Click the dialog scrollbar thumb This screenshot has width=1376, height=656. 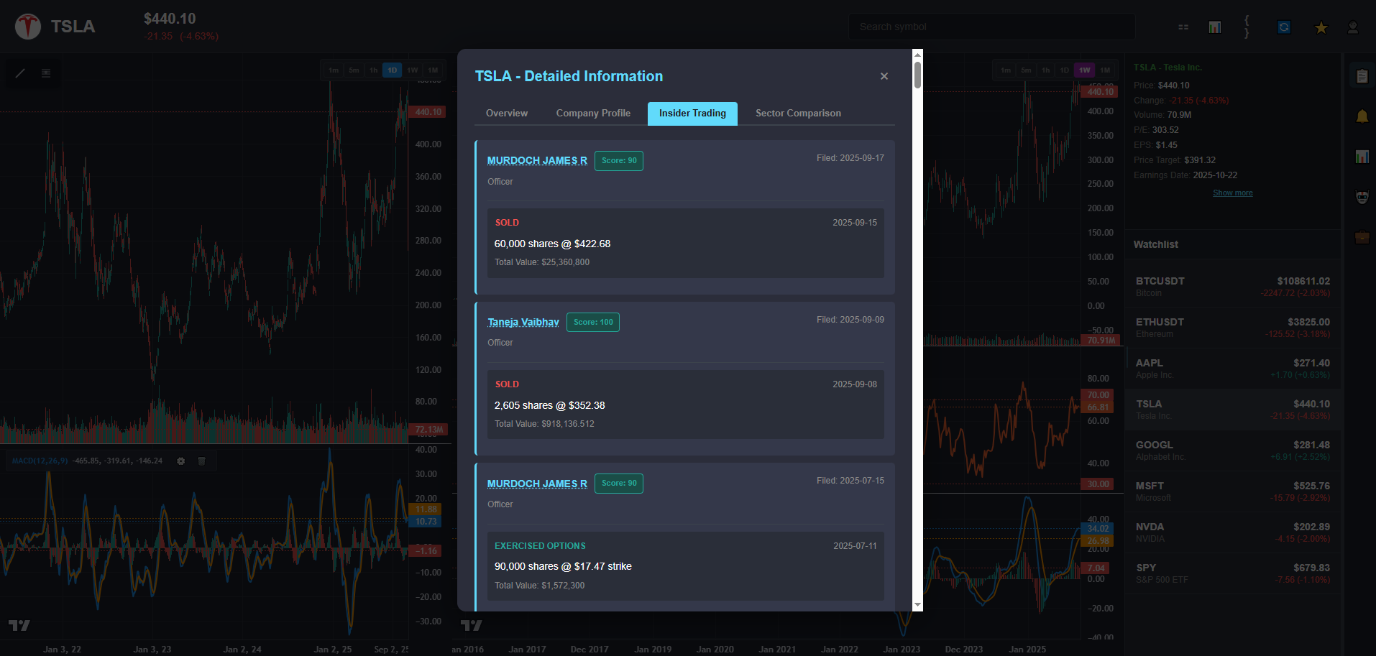point(917,75)
